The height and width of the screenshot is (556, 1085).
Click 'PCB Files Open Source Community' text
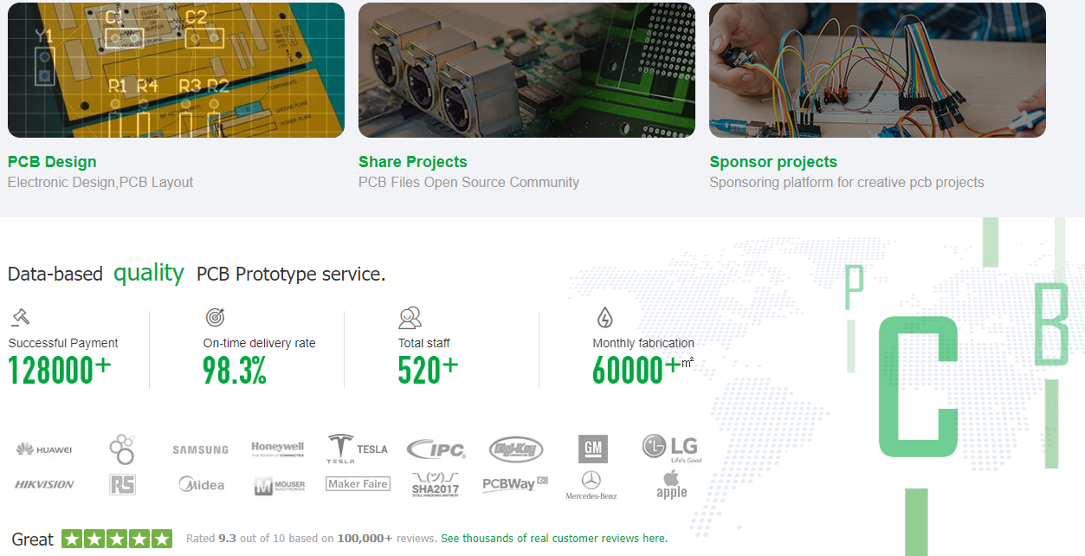[x=468, y=183]
